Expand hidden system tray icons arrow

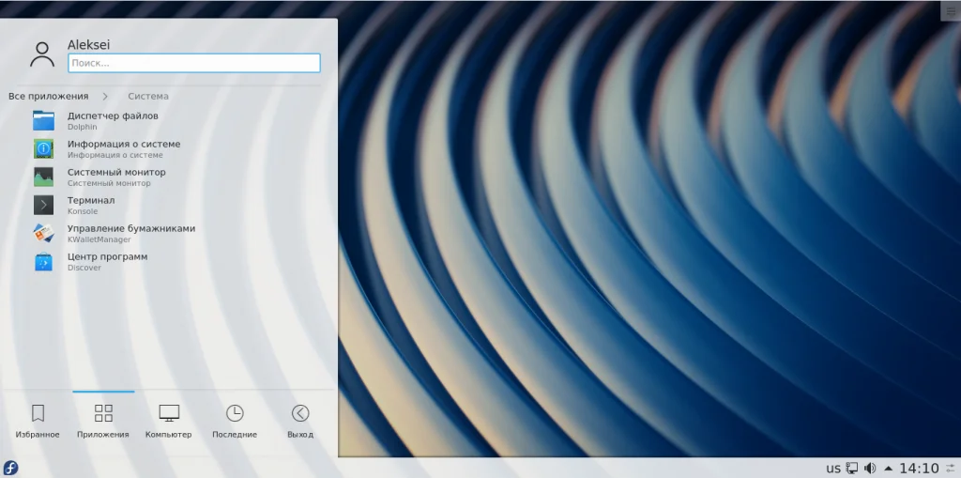[888, 469]
